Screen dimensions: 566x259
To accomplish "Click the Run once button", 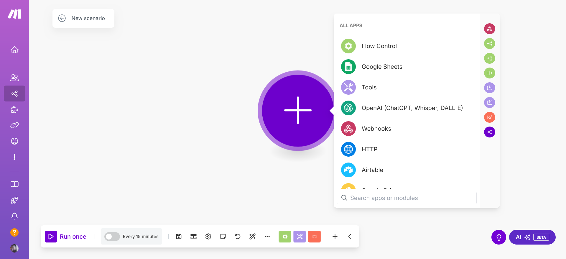I will pos(66,237).
